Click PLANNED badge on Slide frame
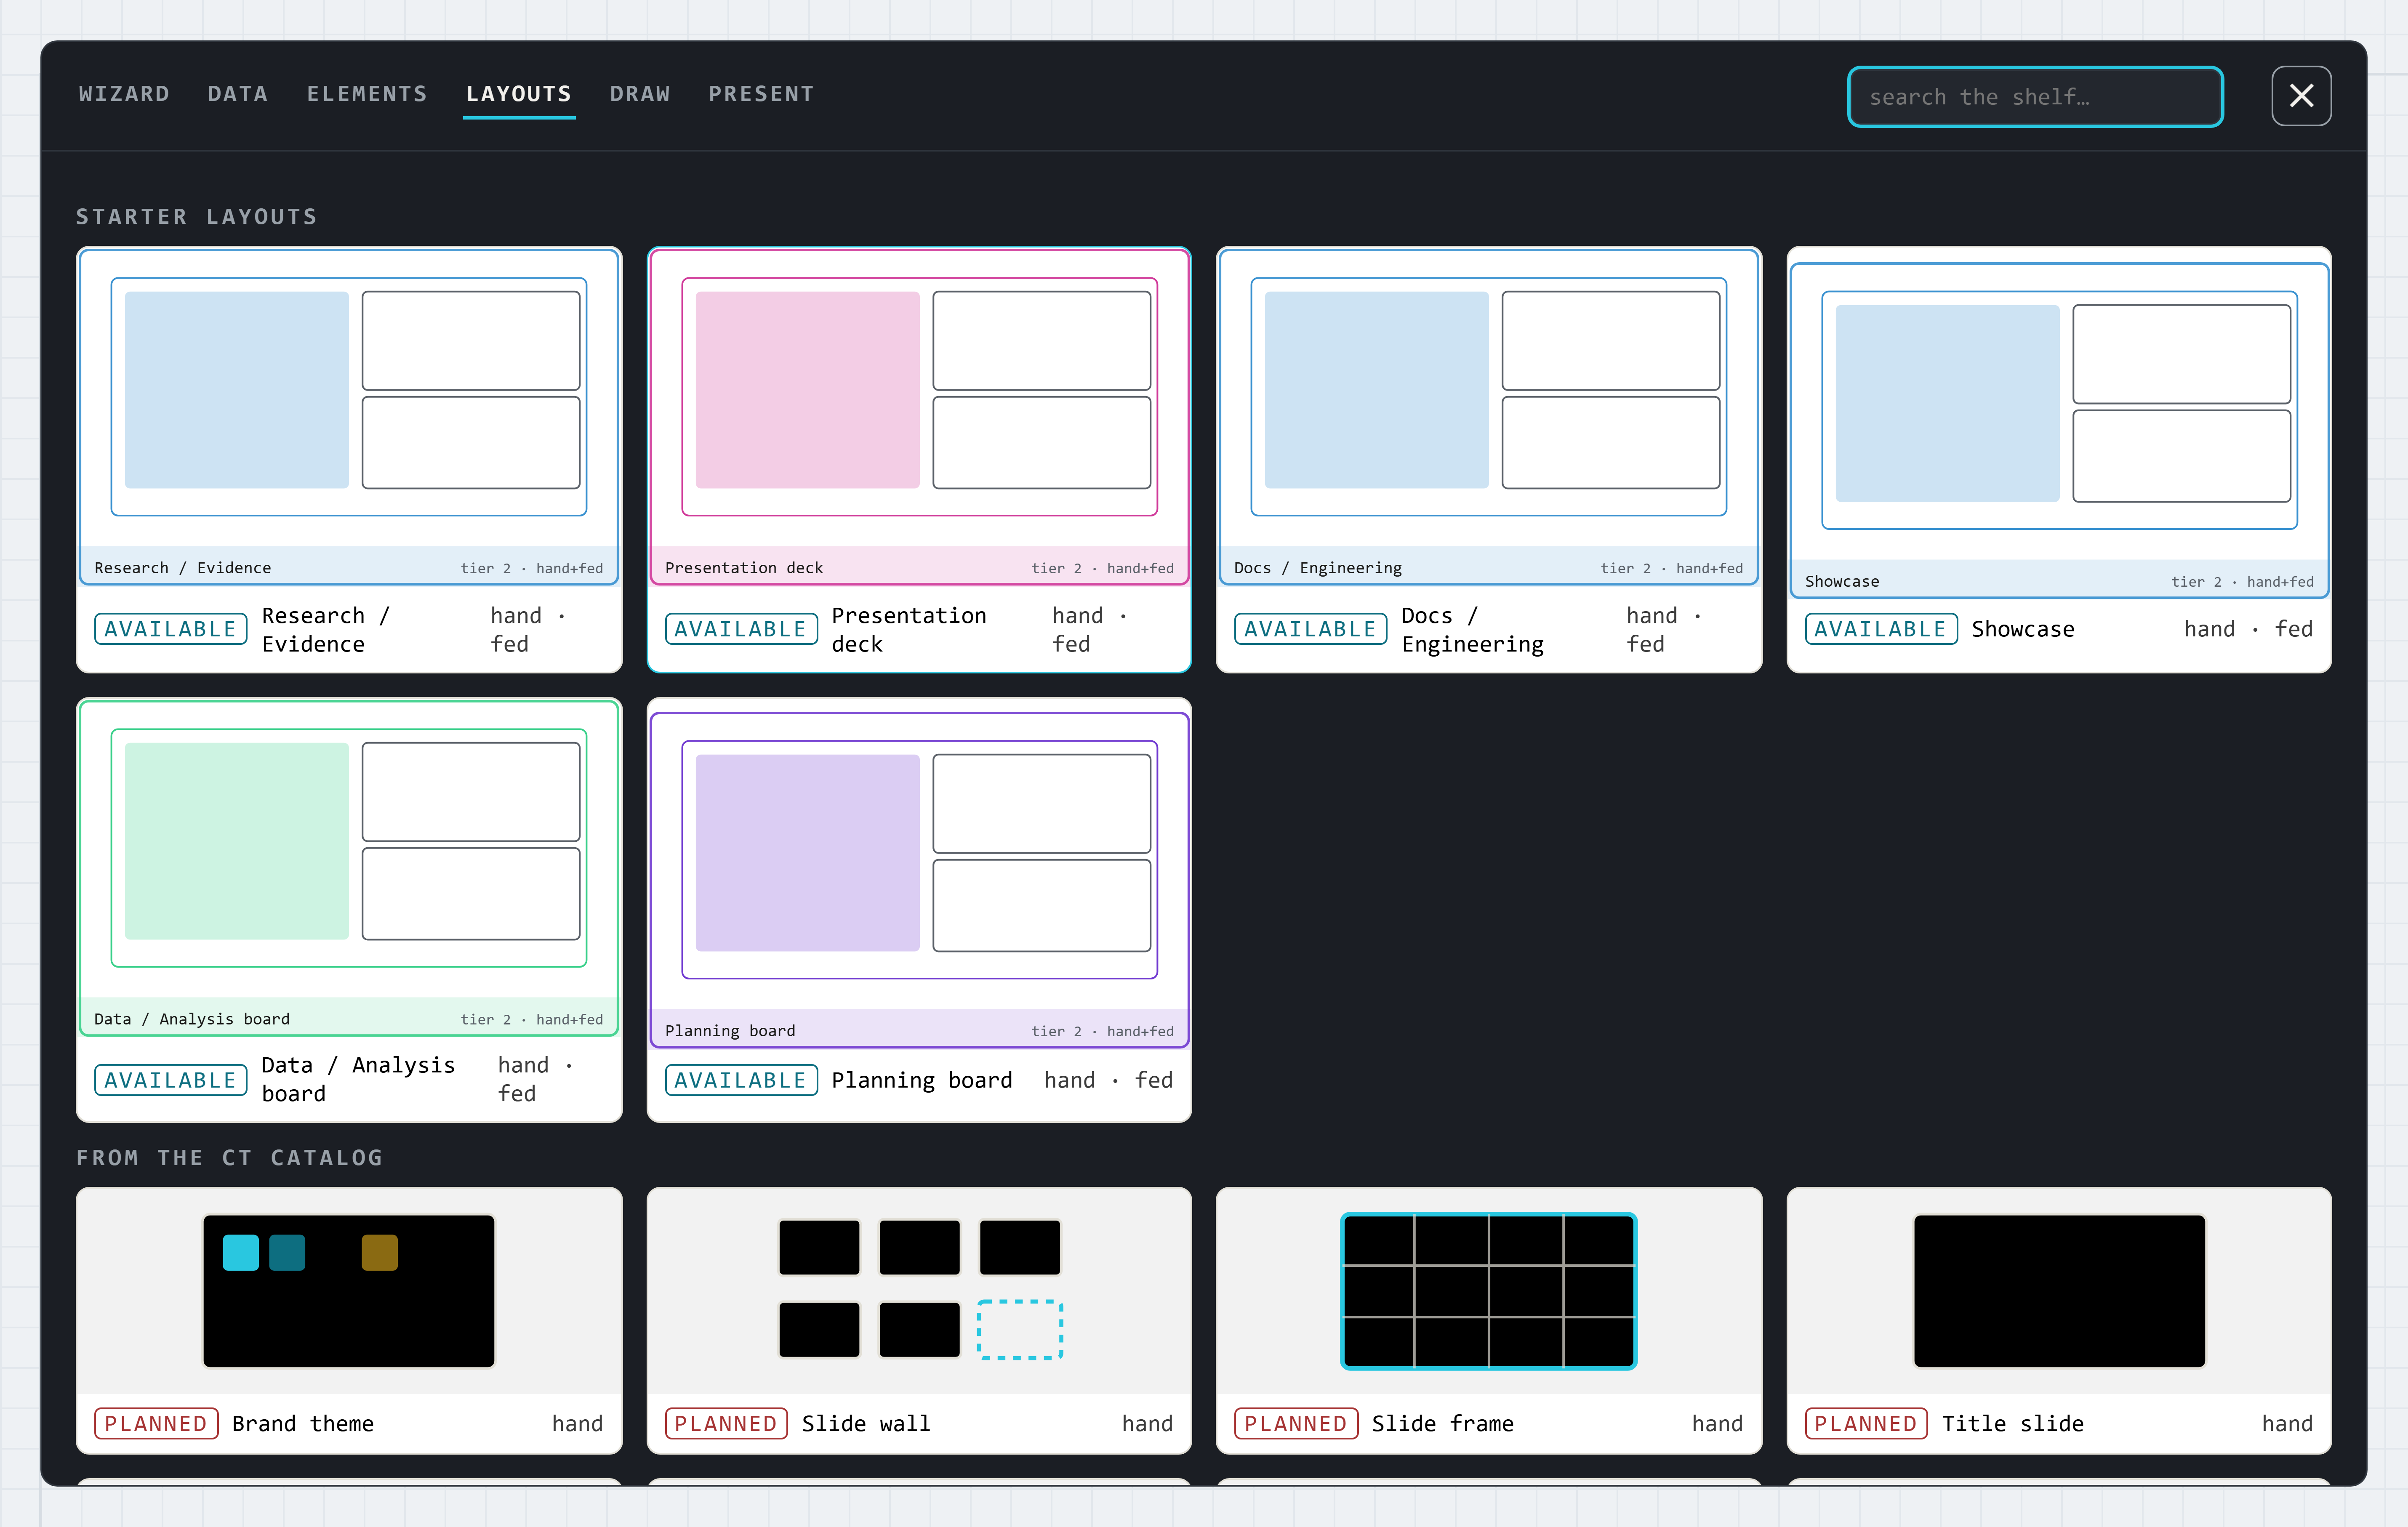This screenshot has width=2408, height=1527. coord(1296,1423)
